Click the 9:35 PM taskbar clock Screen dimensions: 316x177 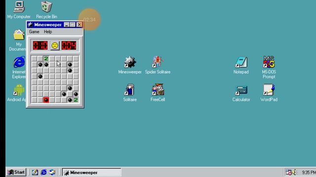[309, 173]
